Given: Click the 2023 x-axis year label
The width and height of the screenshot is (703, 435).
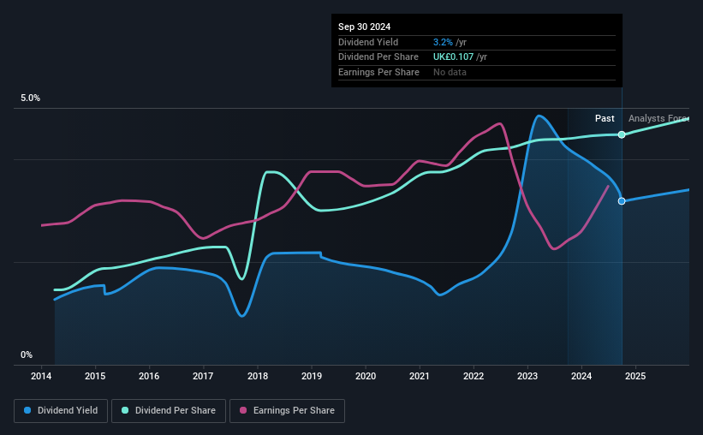Looking at the screenshot, I should coord(527,376).
